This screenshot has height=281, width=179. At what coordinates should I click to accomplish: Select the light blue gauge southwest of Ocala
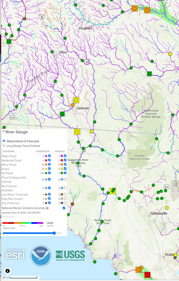coord(115,256)
